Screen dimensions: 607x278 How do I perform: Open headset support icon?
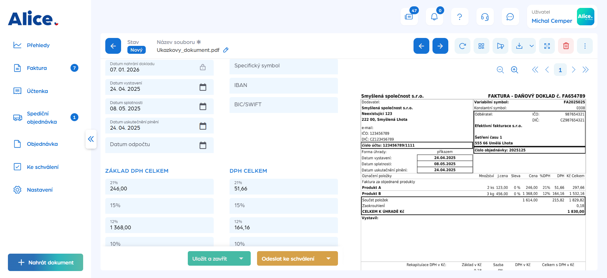click(485, 17)
